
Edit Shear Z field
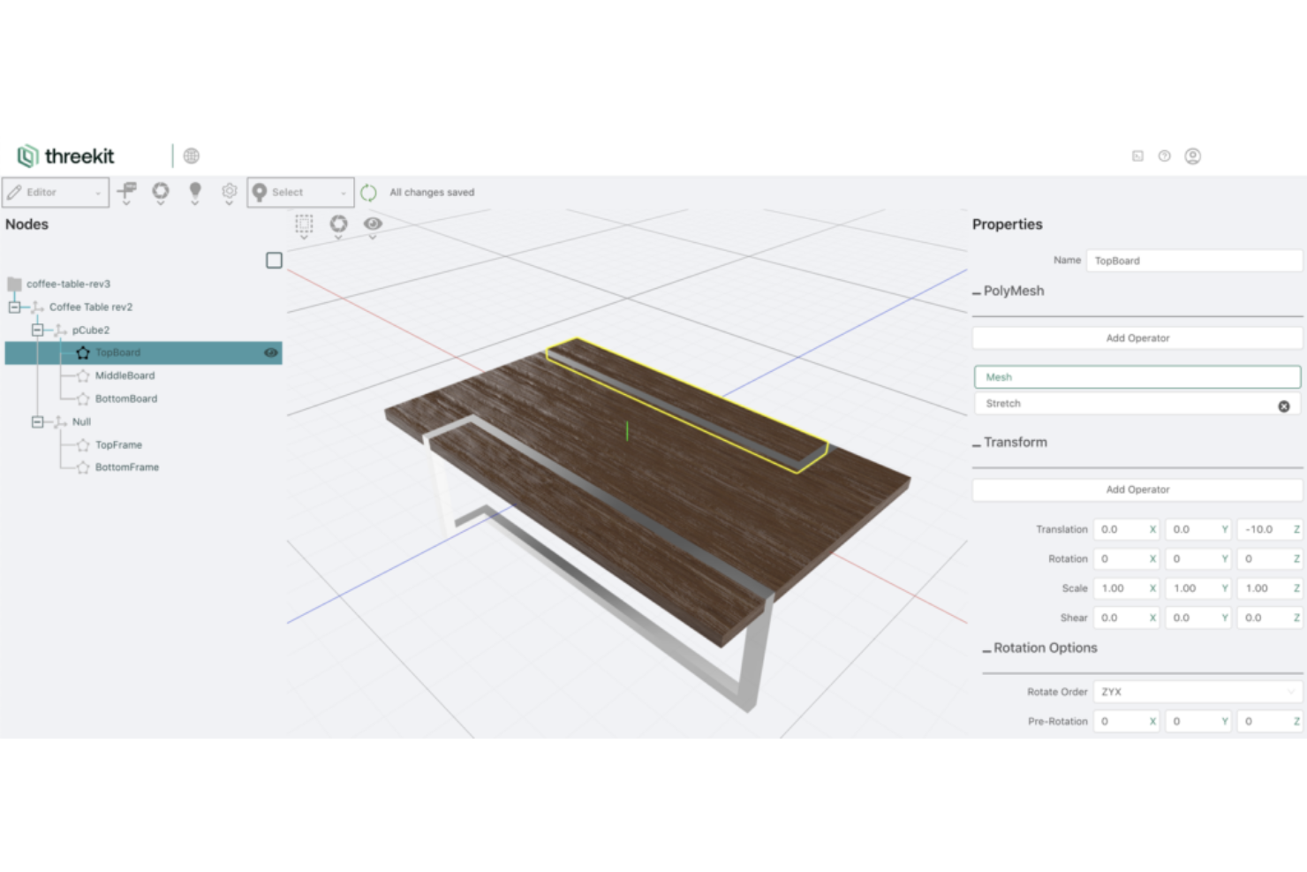(x=1270, y=618)
